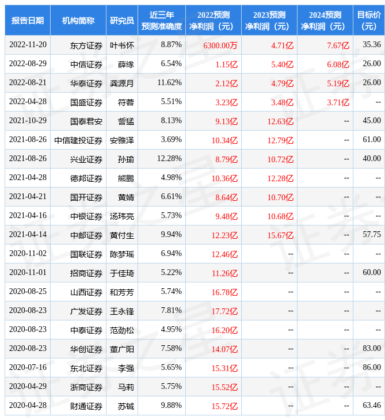Viewport: 385px width, 420px height.
Task: Click target price 63.46
Action: (x=372, y=405)
